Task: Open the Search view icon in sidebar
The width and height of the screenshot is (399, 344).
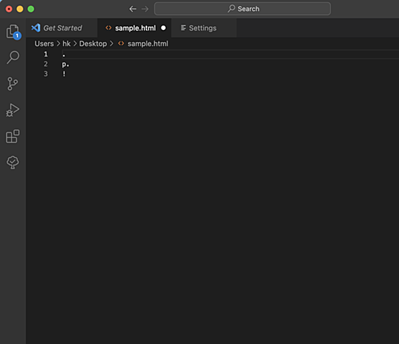Action: [x=13, y=57]
